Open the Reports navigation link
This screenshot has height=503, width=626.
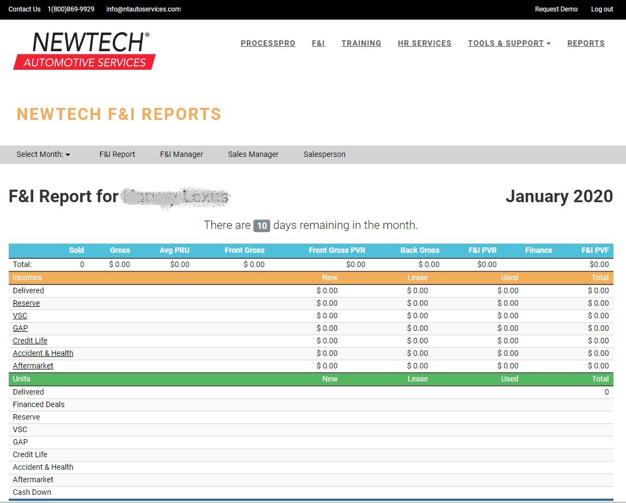coord(586,43)
